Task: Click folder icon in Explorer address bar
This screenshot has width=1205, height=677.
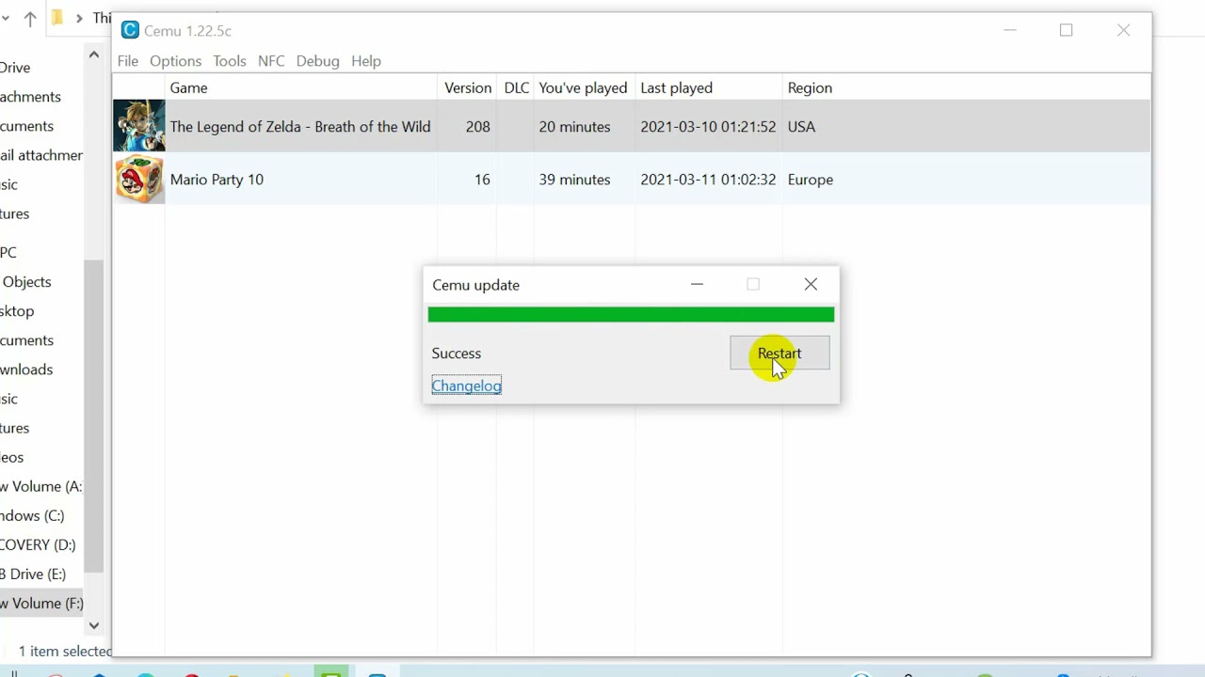Action: click(58, 18)
